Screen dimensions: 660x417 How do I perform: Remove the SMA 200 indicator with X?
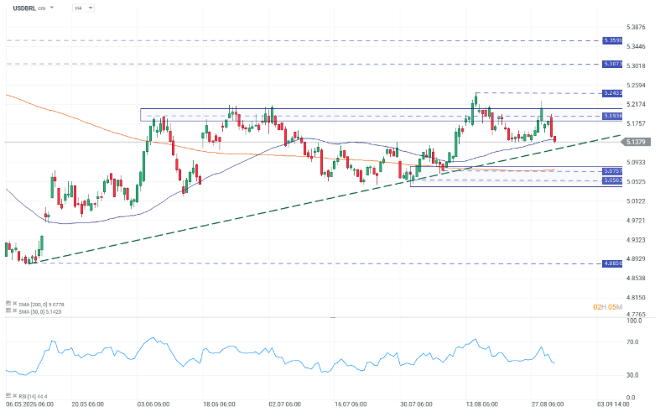[15, 303]
